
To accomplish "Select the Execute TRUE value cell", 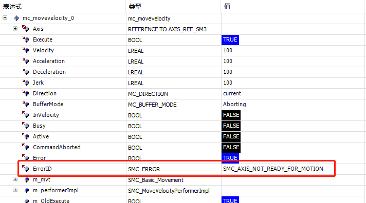I will click(230, 39).
